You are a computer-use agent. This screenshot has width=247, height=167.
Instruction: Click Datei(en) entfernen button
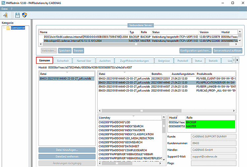67,157
